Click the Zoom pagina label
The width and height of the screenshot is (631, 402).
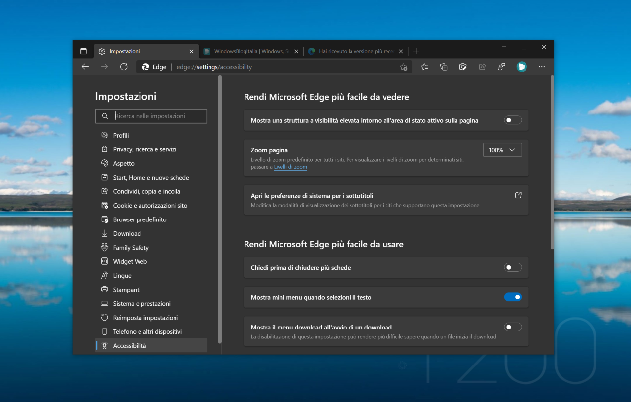click(x=269, y=150)
